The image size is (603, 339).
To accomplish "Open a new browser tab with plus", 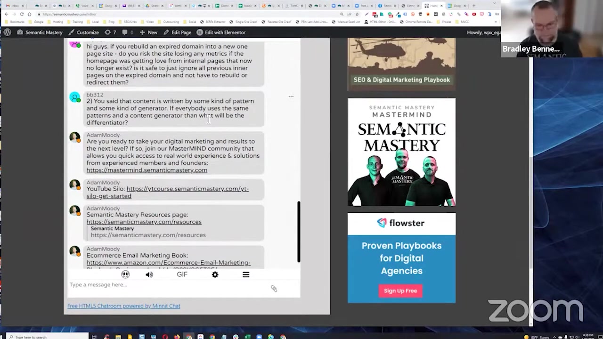I will 473,6.
